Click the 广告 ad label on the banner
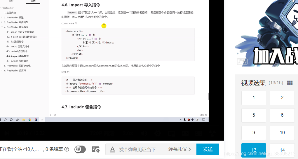 tap(242, 62)
